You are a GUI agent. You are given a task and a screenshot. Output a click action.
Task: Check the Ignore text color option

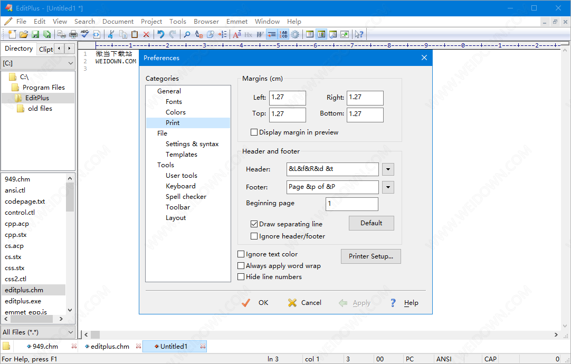coord(241,254)
